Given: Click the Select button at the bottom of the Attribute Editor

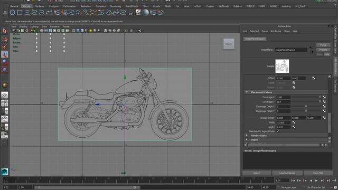Looking at the screenshot, I should [x=257, y=173].
